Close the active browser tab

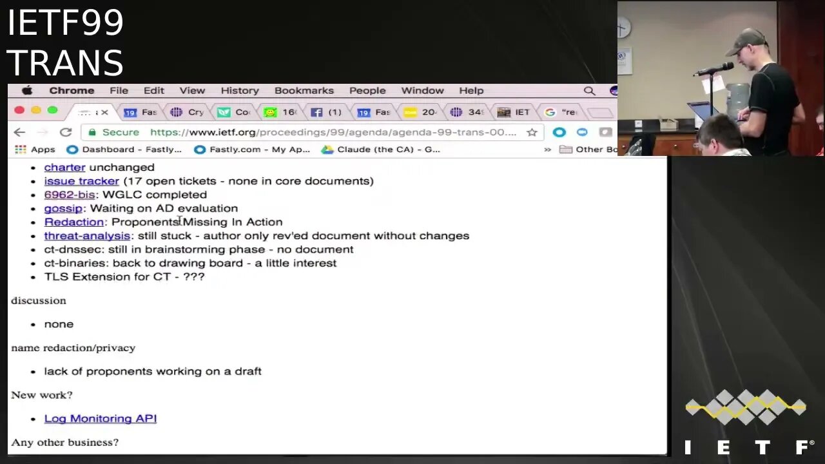point(104,112)
